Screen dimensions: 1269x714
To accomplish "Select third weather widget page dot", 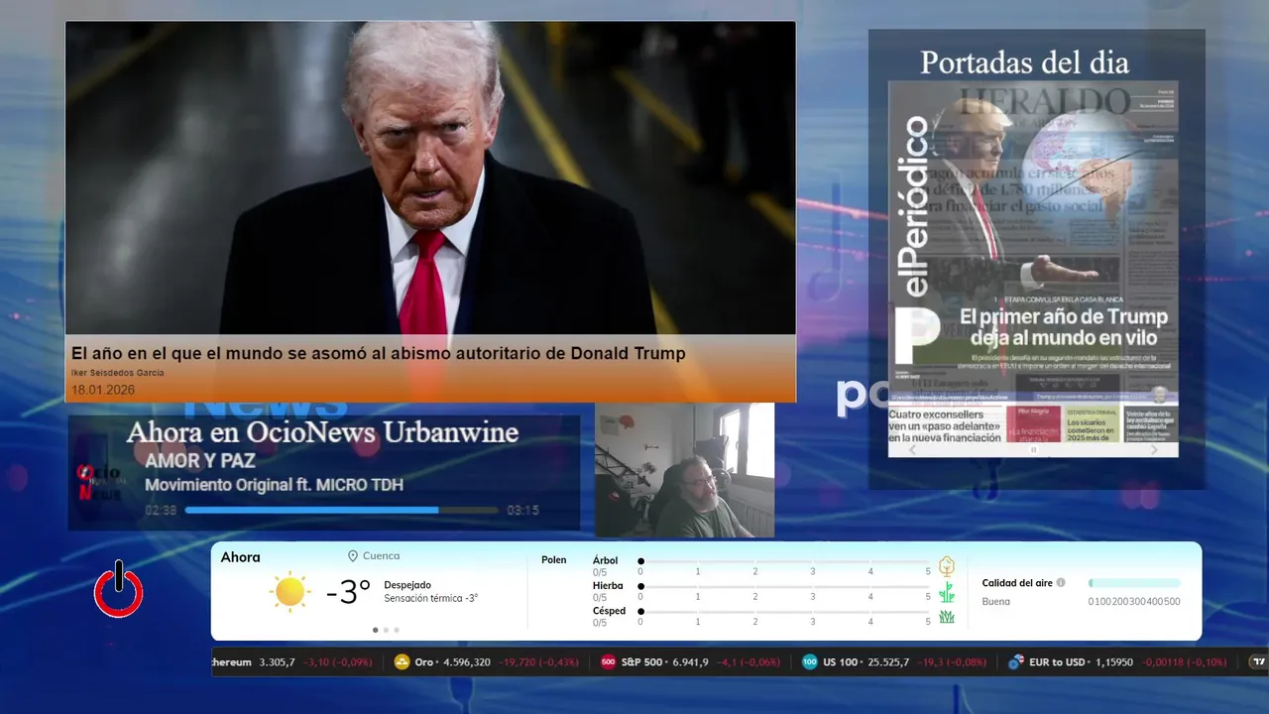I will 397,630.
